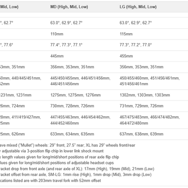Viewport: 188px width, 188px height.
Task: Select the LG 115mm cell
Action: 126,34
